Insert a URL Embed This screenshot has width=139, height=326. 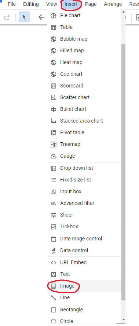click(x=84, y=262)
